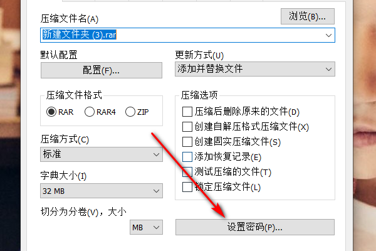Open the 配置(F)... profiles button
Image resolution: width=376 pixels, height=251 pixels.
101,70
